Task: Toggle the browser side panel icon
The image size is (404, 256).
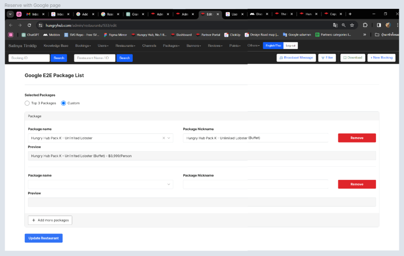Action: coord(379,25)
